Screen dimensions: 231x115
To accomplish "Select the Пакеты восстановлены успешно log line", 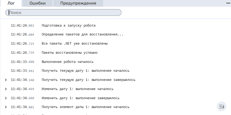I will coord(69,53).
